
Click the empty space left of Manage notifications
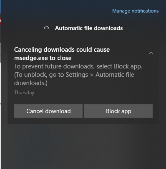(55, 11)
